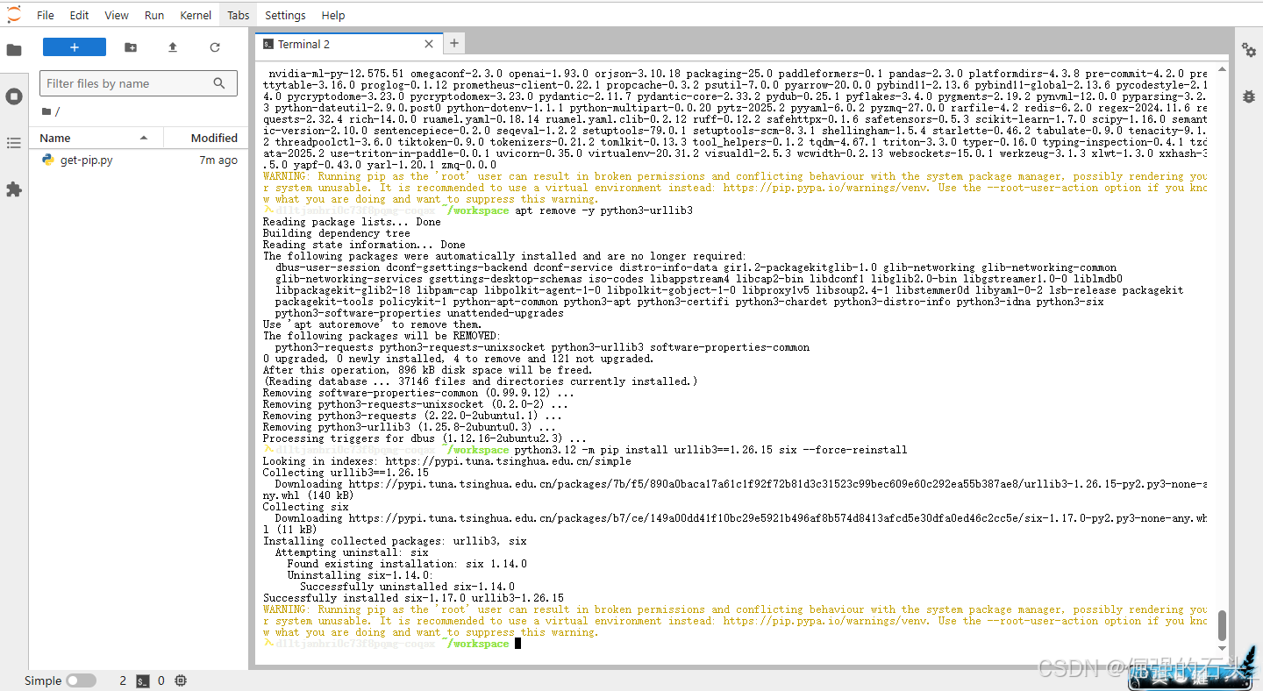Open the extension manager puzzle icon
The width and height of the screenshot is (1263, 691).
(14, 189)
